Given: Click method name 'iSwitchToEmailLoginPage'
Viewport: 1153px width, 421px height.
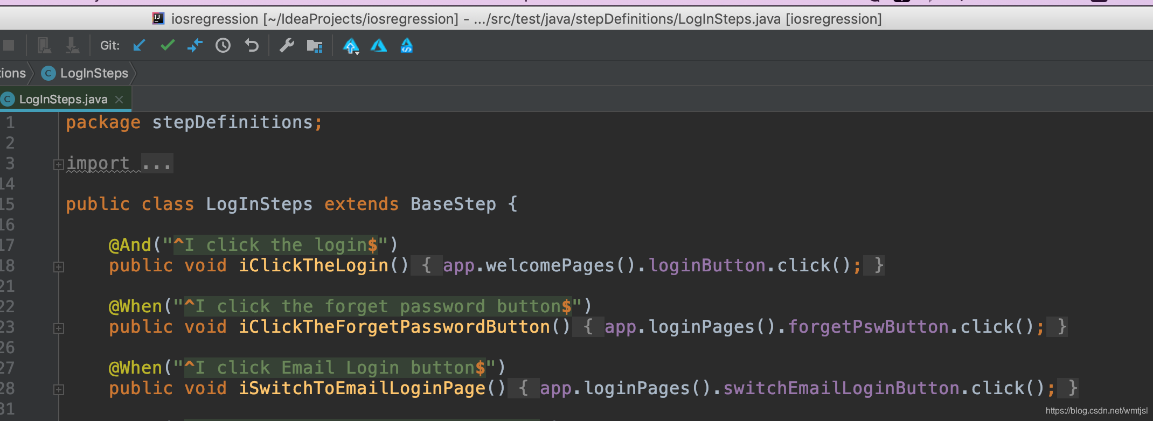Looking at the screenshot, I should coord(362,388).
